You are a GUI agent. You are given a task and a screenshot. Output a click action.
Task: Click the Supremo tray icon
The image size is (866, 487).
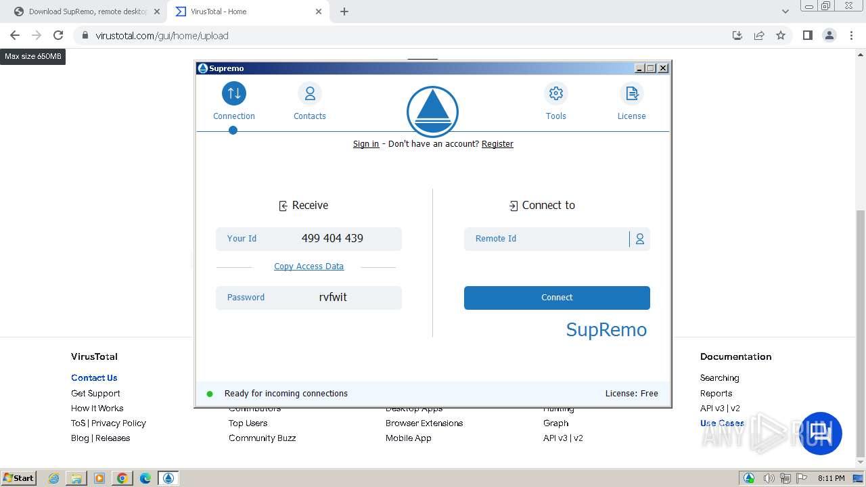[749, 478]
